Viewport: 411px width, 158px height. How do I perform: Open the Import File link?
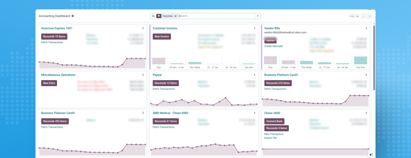tap(270, 138)
